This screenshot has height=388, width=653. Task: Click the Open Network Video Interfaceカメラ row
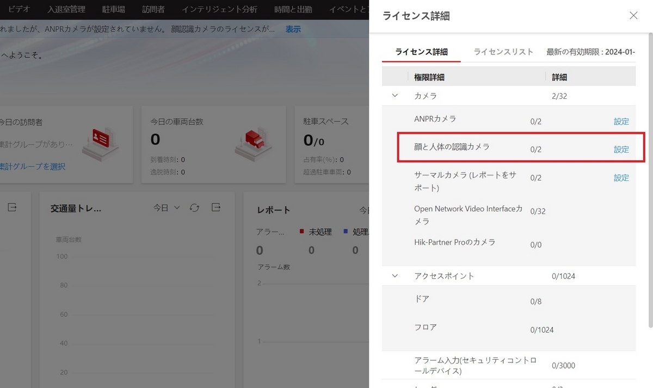pos(509,215)
